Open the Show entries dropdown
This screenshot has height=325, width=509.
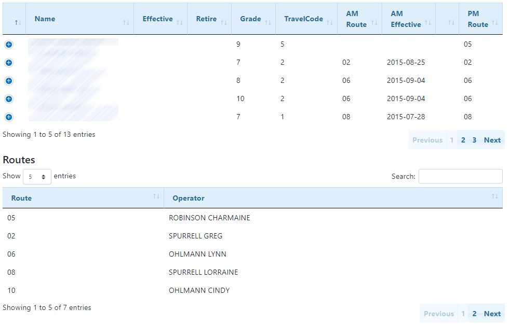[x=37, y=177]
